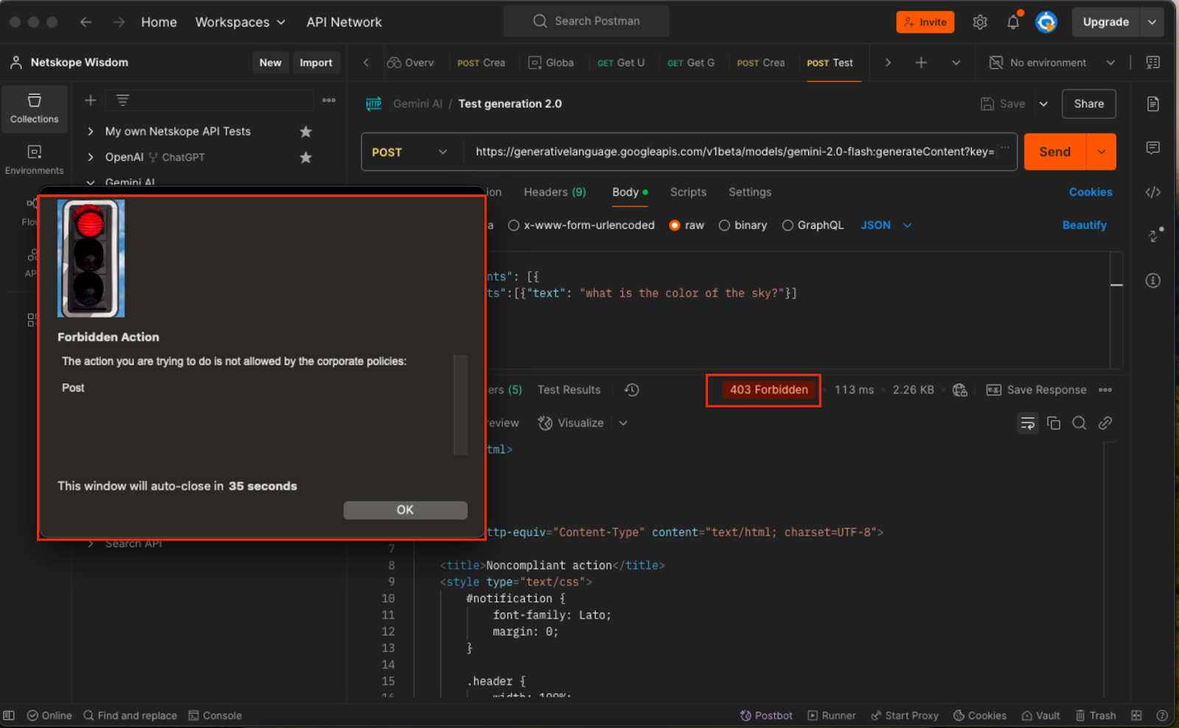Open the settings gear icon
This screenshot has width=1179, height=728.
(x=979, y=22)
